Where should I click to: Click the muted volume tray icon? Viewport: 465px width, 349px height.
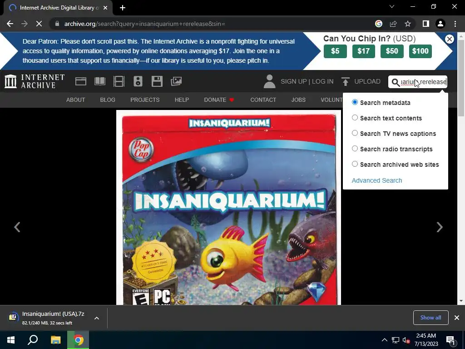click(x=406, y=340)
